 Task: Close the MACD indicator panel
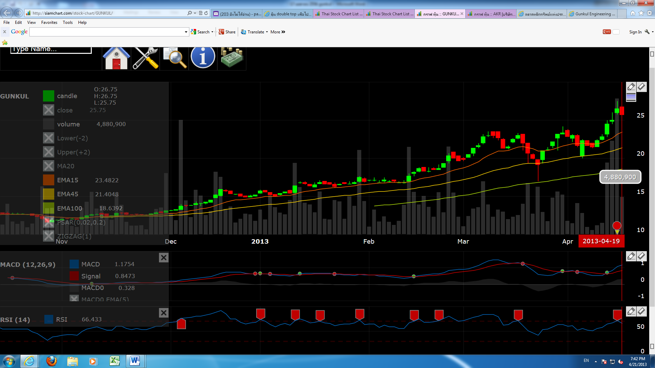point(164,258)
